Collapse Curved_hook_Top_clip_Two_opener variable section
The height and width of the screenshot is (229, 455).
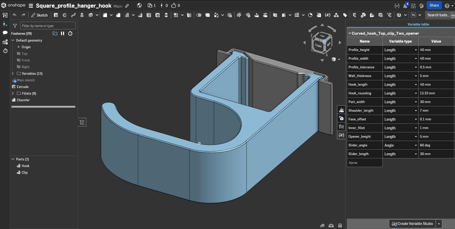pyautogui.click(x=350, y=33)
